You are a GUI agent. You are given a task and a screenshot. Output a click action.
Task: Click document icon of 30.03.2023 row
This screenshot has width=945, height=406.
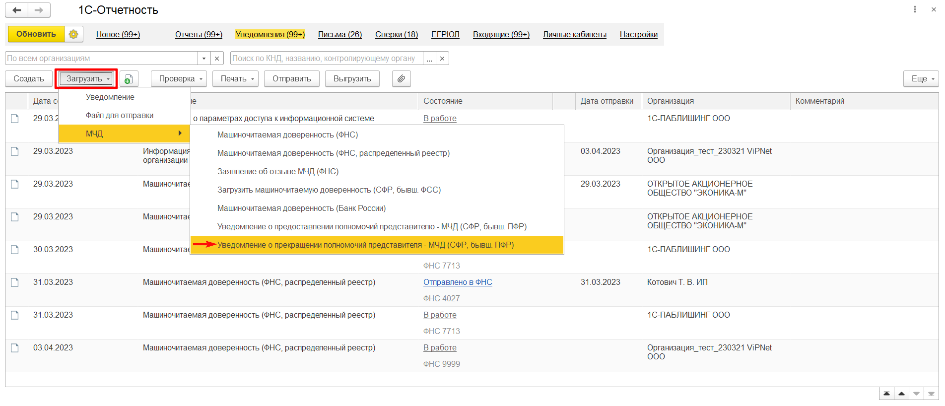(15, 250)
